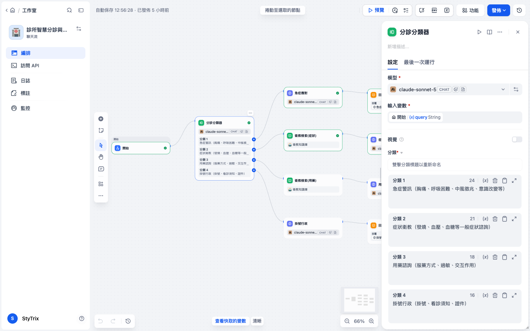Delete 分類 4 with trash icon

495,295
